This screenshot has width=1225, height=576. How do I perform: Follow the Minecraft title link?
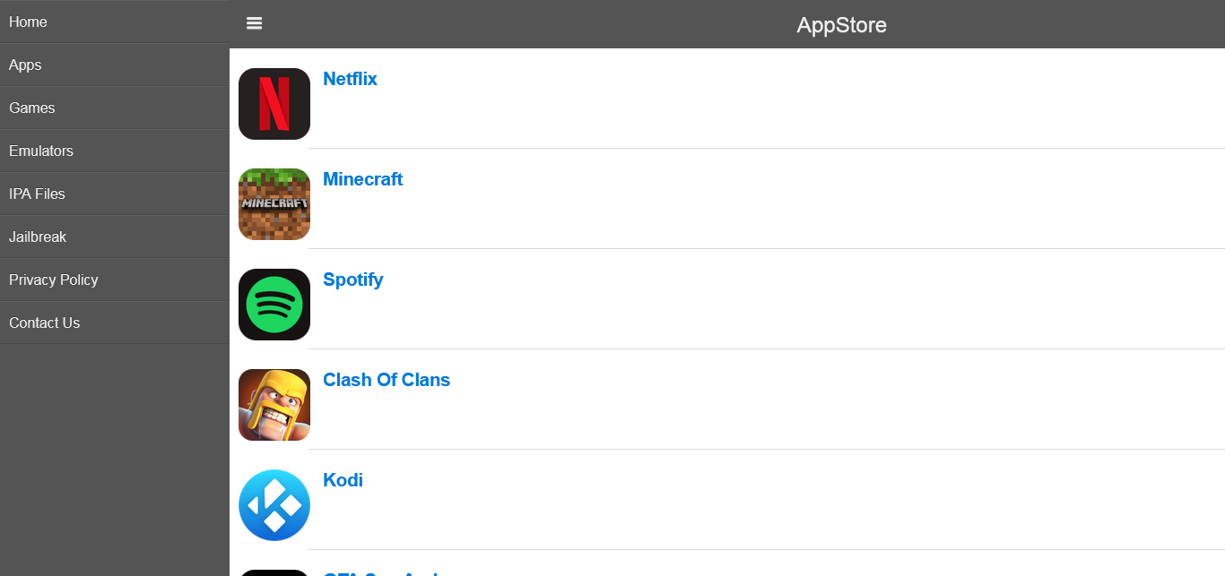pos(362,179)
